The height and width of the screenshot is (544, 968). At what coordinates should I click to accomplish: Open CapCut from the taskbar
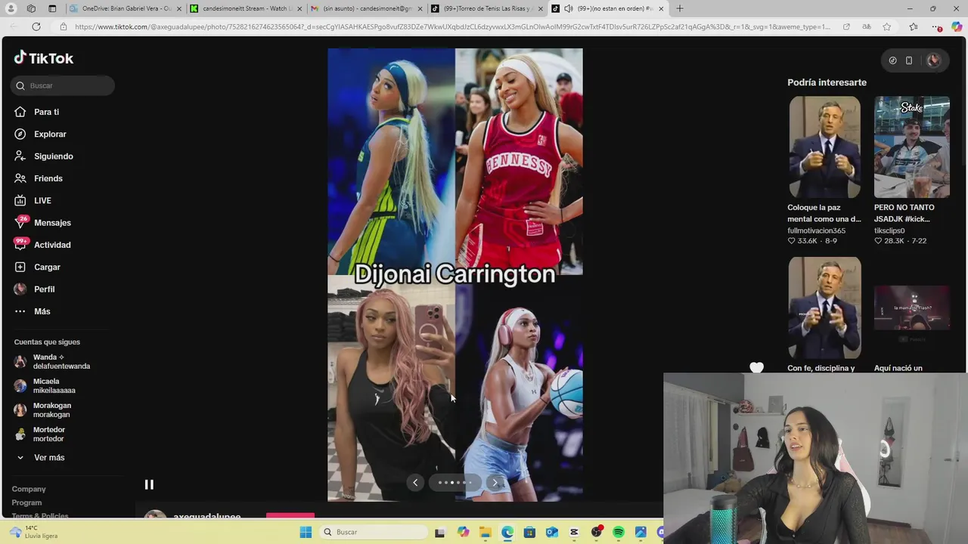point(574,532)
